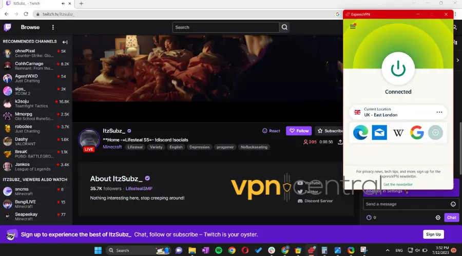Open CohhCarnage channel in sidebar
This screenshot has width=462, height=256.
pyautogui.click(x=36, y=66)
